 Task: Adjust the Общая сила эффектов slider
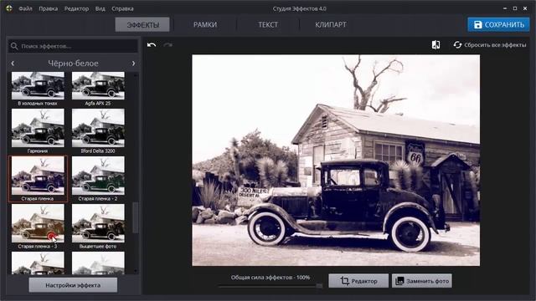coord(271,286)
